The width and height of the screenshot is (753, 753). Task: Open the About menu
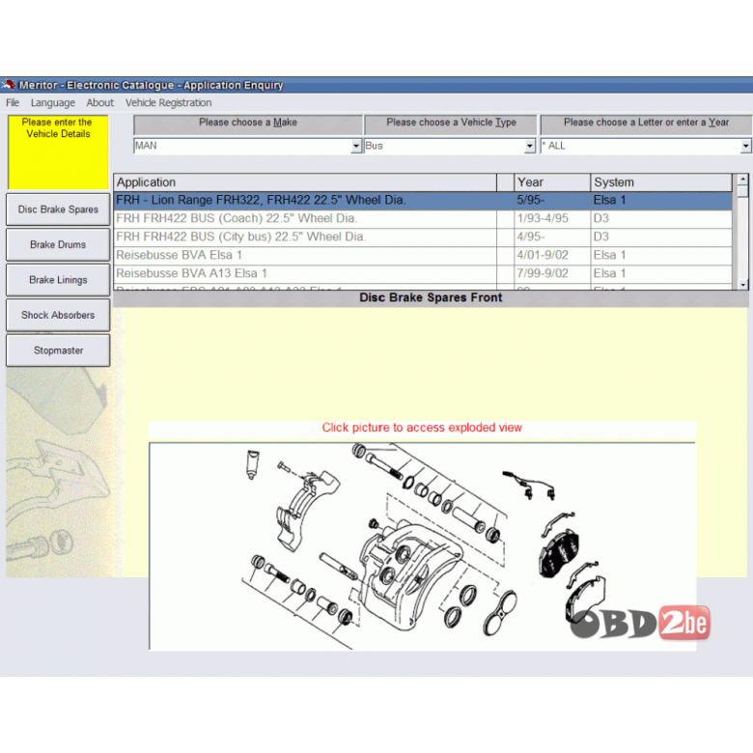pyautogui.click(x=99, y=102)
